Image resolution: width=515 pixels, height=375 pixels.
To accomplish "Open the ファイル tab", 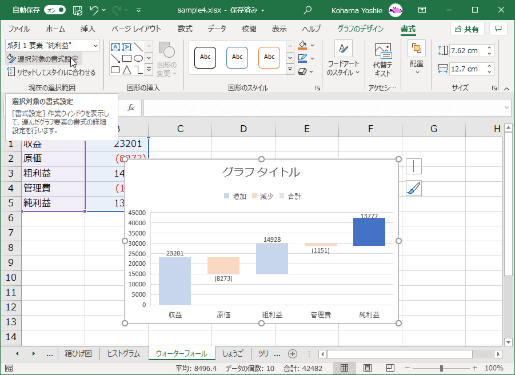I will pos(19,29).
